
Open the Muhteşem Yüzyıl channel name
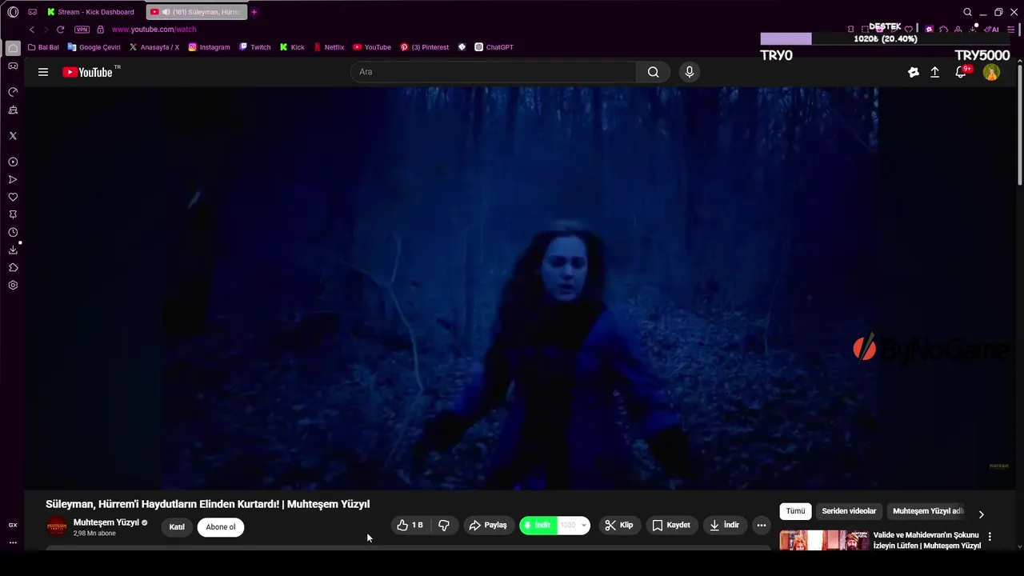coord(106,522)
